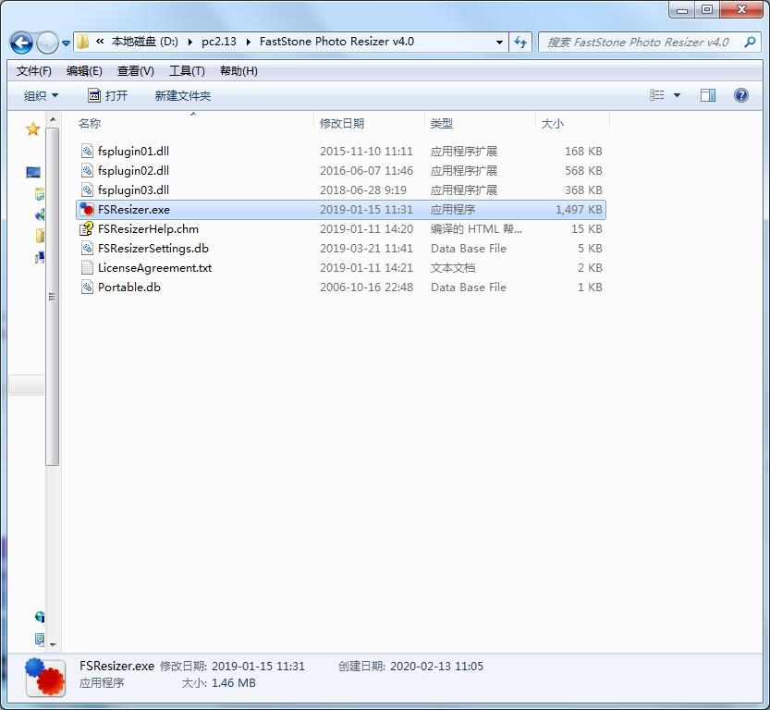Open the 工具(T) menu
Image resolution: width=770 pixels, height=710 pixels.
pyautogui.click(x=187, y=71)
